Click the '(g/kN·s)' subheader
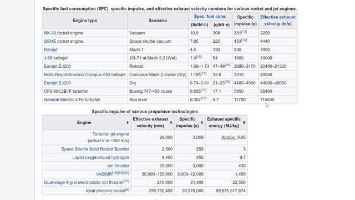Viewport: 355px width, 200px height. (x=221, y=24)
